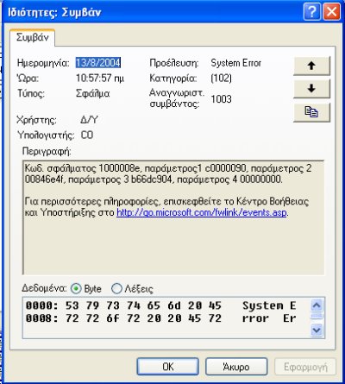Click the Ημερομηνία label
The height and width of the screenshot is (384, 345).
coord(43,63)
